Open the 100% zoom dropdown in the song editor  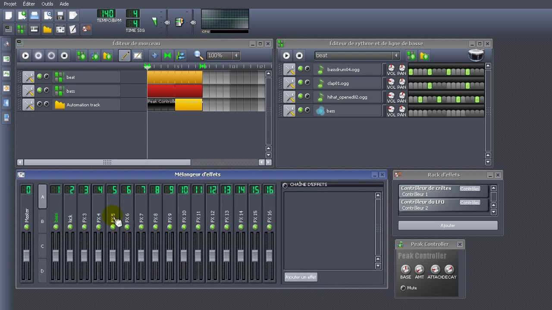pyautogui.click(x=236, y=56)
